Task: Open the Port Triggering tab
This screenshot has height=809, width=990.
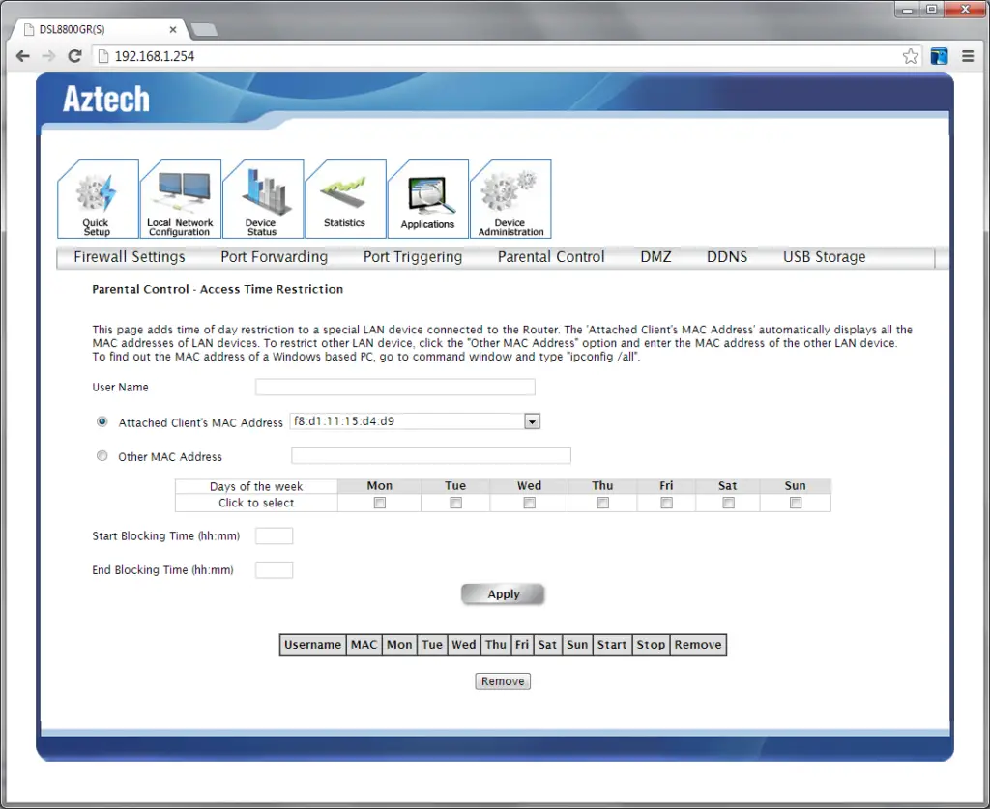Action: tap(413, 257)
